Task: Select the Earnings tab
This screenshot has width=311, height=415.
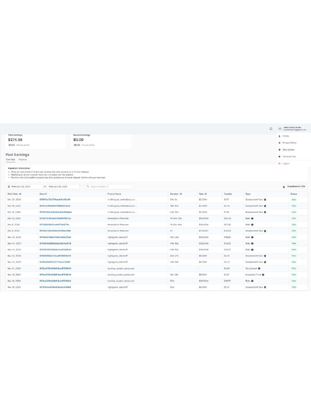Action: pos(11,160)
